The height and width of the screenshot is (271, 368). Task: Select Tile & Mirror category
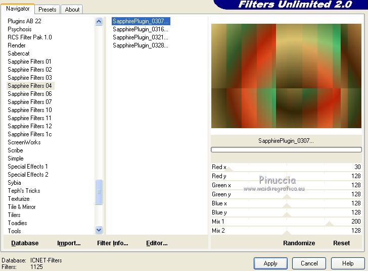(22, 207)
